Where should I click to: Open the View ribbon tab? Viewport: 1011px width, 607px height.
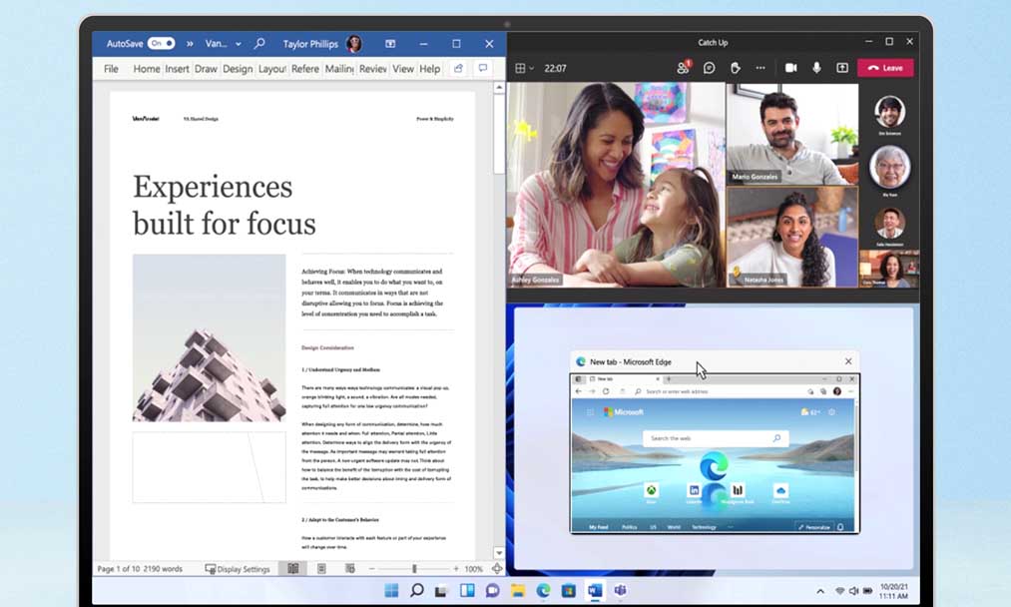(x=403, y=68)
